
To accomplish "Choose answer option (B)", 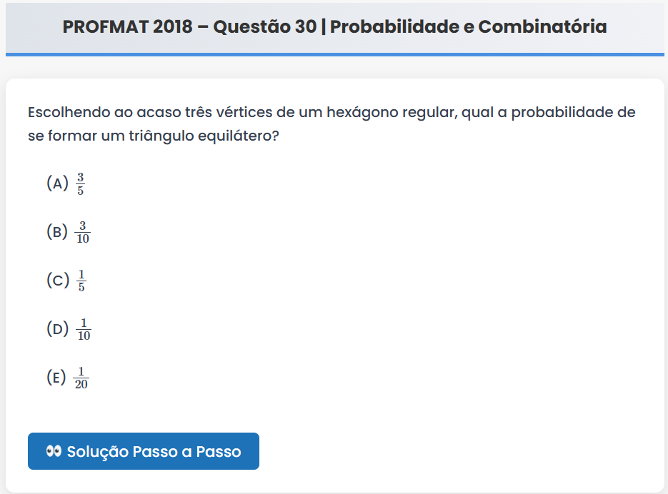I will 57,232.
